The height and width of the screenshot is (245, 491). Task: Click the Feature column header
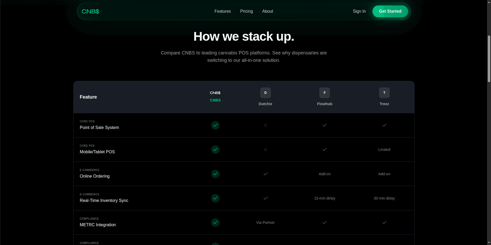88,97
